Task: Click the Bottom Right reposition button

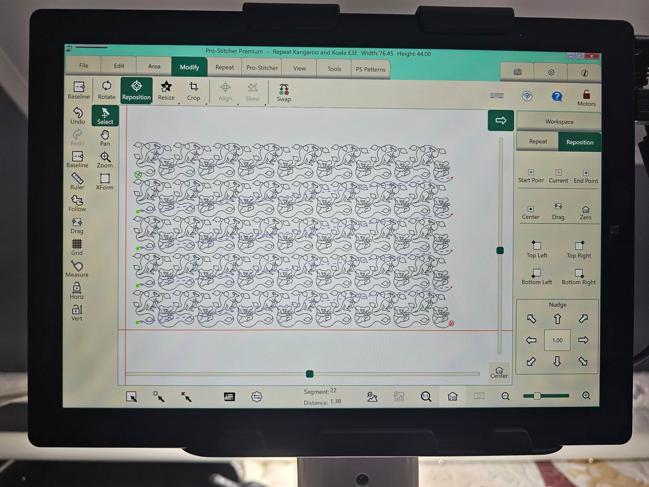Action: point(579,277)
